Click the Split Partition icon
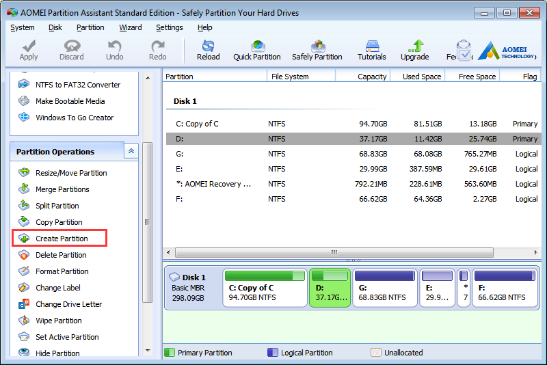The height and width of the screenshot is (365, 547). point(24,205)
